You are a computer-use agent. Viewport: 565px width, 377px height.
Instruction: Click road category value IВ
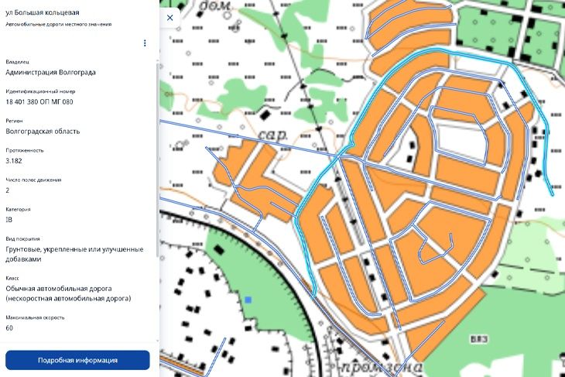coord(9,219)
